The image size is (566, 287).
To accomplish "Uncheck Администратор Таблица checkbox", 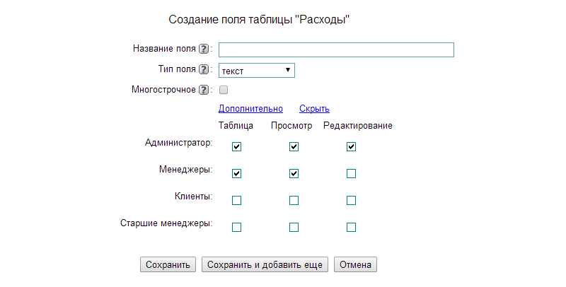I will [x=237, y=147].
